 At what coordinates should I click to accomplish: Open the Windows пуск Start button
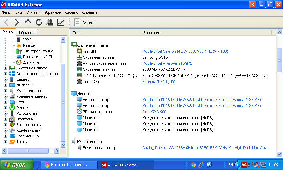pyautogui.click(x=17, y=165)
